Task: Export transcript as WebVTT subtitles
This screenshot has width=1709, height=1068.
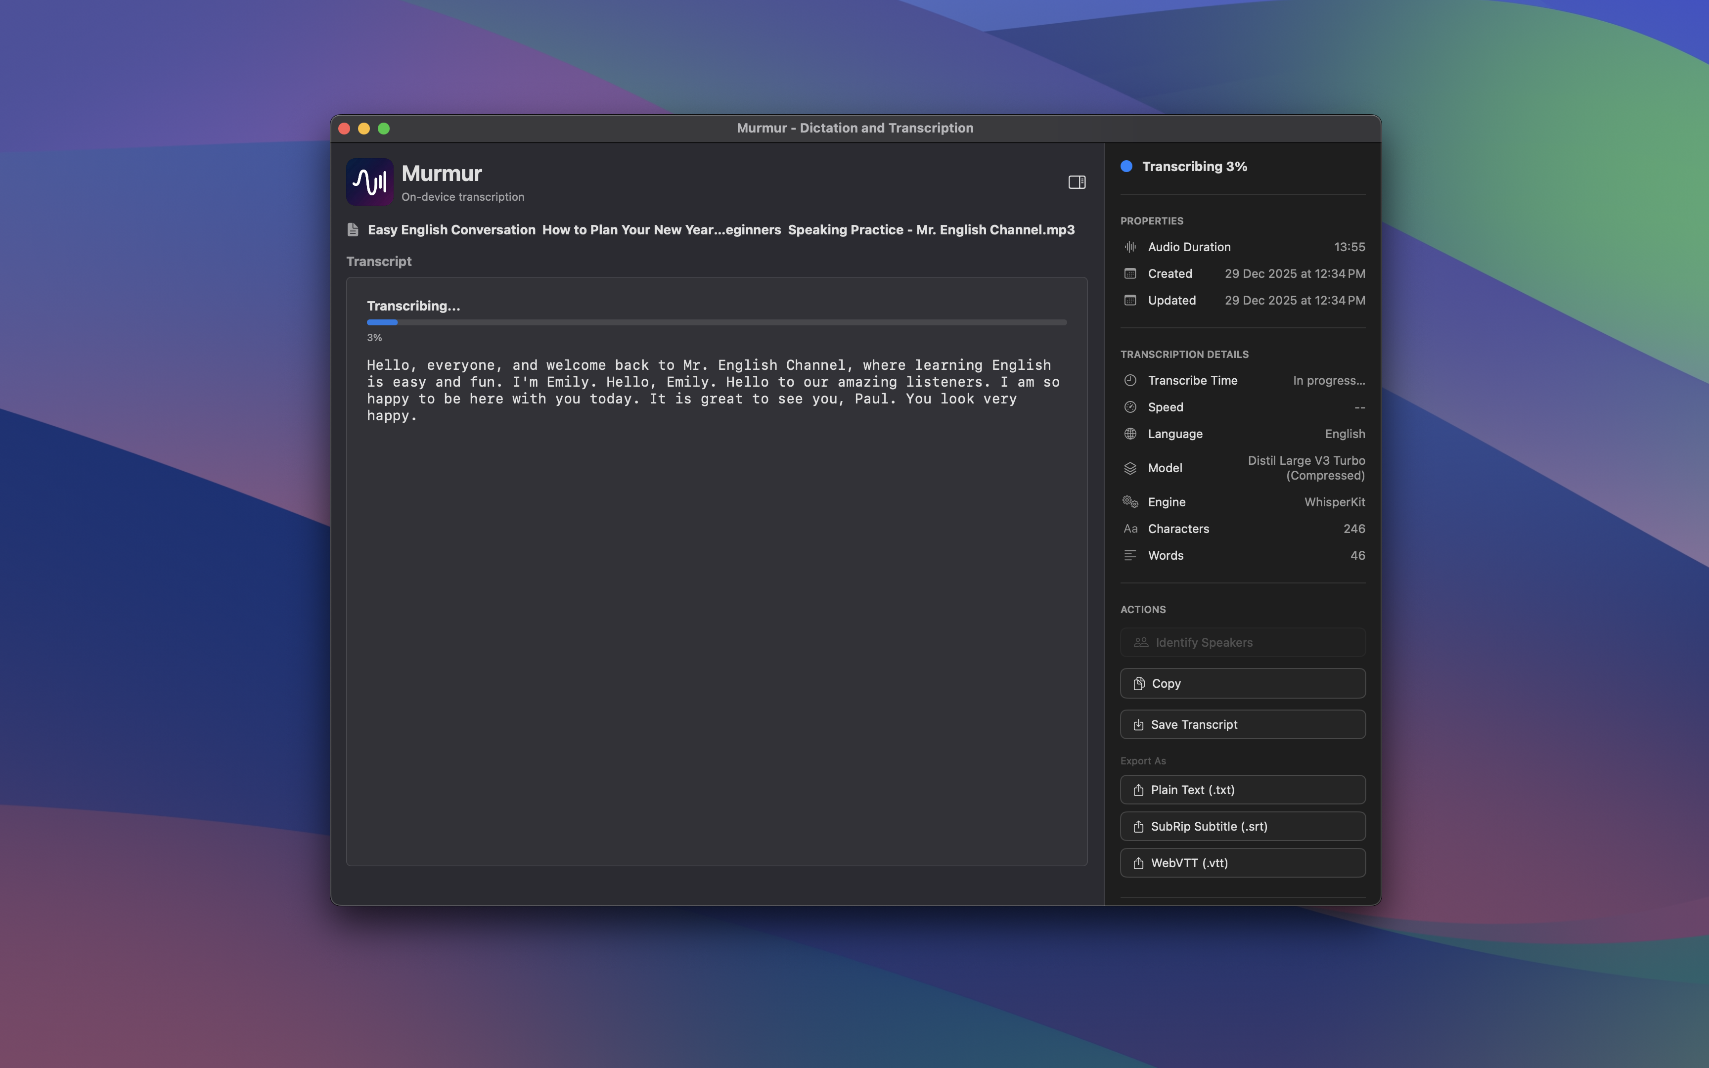Action: (1242, 862)
